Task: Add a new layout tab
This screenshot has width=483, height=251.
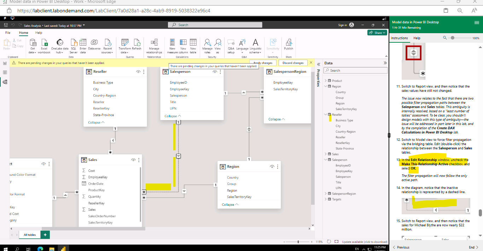Action: pos(45,235)
